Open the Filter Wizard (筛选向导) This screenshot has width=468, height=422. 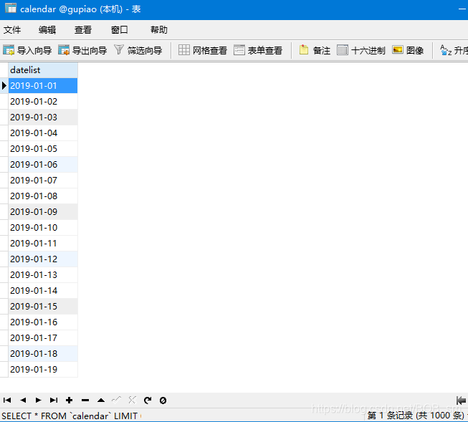click(138, 50)
